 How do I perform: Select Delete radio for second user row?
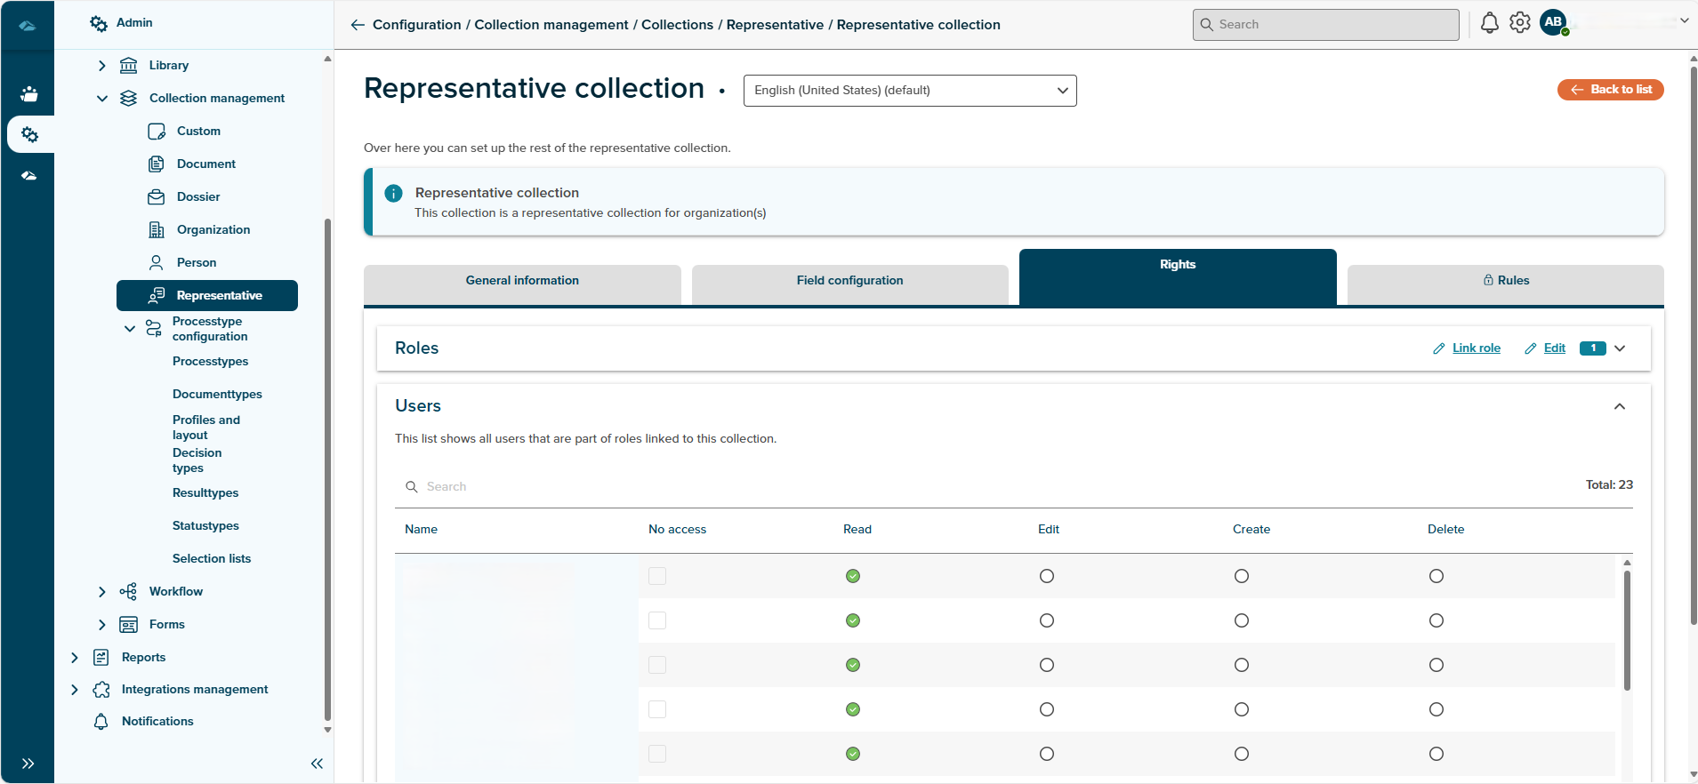[1436, 620]
